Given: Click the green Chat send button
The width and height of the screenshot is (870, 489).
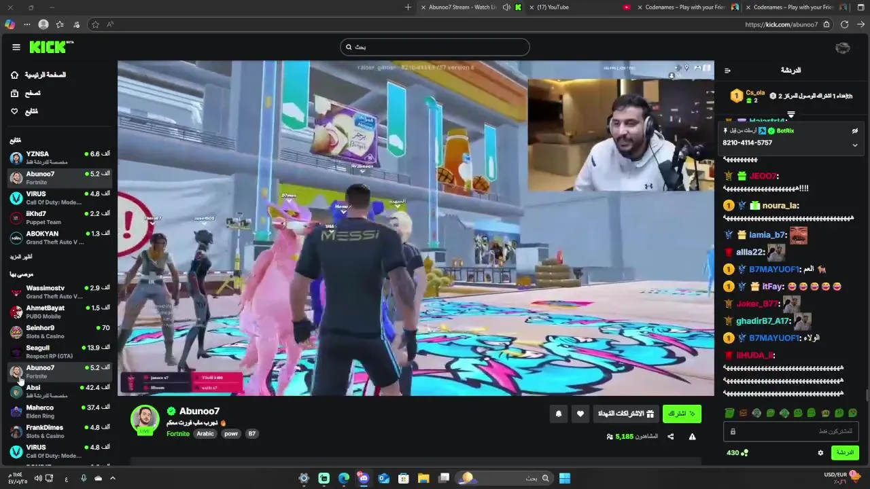Looking at the screenshot, I should click(x=845, y=452).
